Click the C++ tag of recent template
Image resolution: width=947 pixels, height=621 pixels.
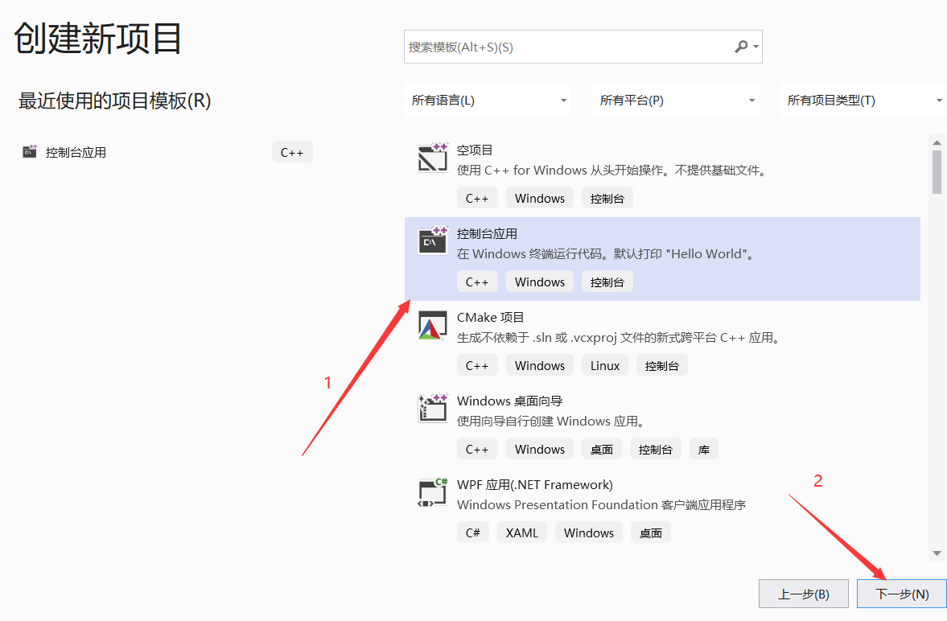click(292, 152)
